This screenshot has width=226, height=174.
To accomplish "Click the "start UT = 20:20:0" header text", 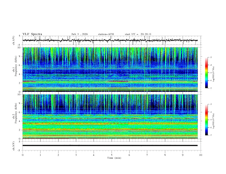I will 138,34.
